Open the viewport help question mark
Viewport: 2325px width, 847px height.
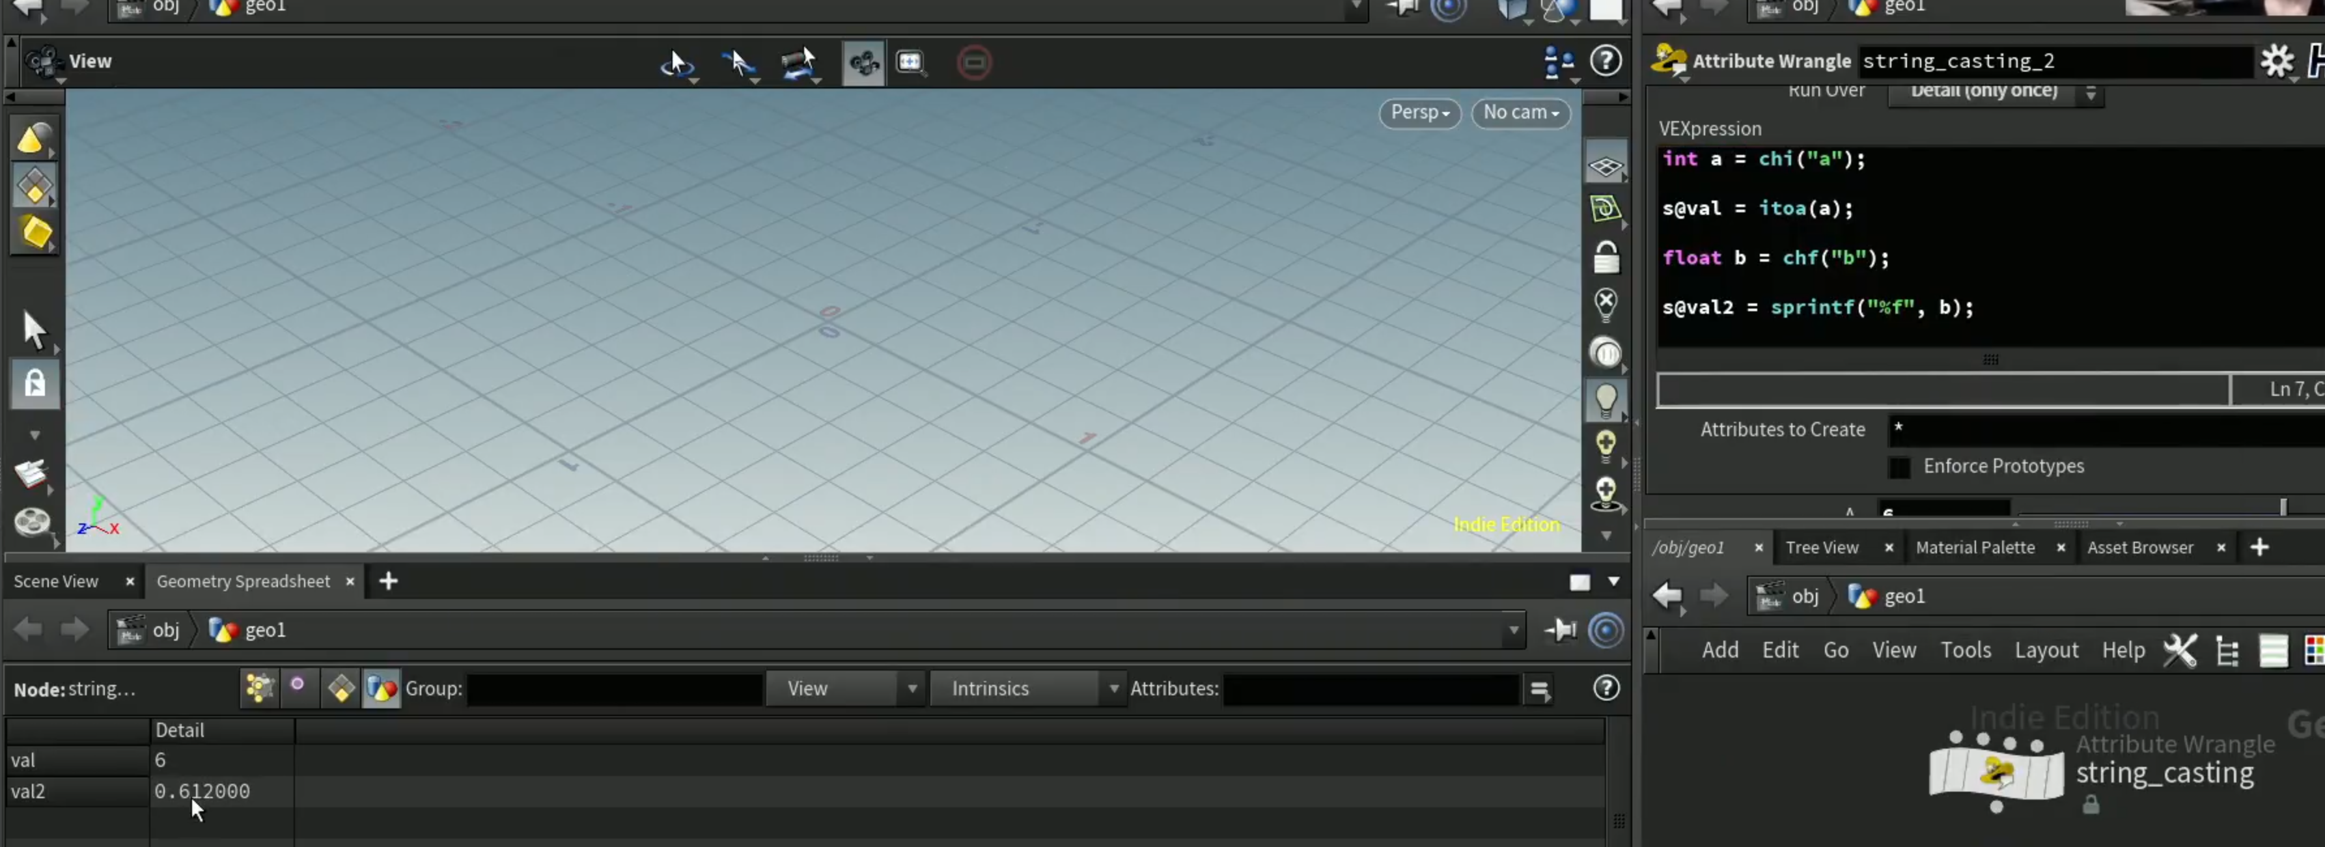[x=1606, y=61]
